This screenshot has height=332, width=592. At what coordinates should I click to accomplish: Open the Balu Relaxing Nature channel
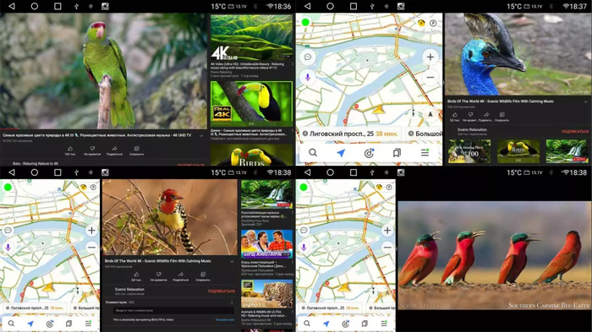pos(36,163)
